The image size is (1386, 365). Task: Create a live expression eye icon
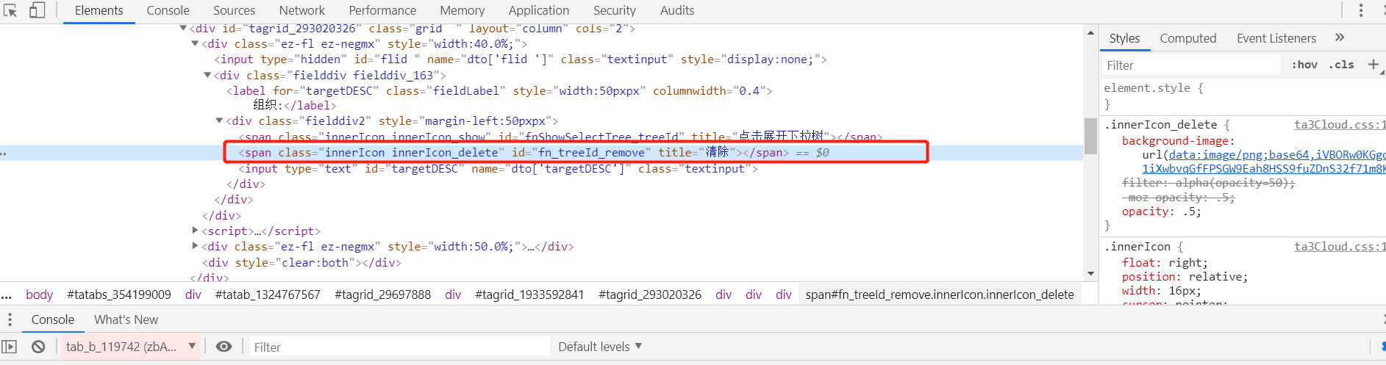(224, 347)
